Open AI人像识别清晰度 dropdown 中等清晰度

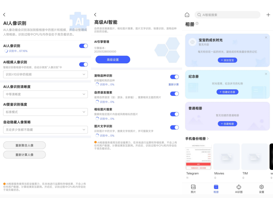point(45,94)
